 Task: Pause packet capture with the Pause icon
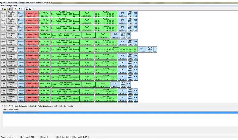point(19,9)
